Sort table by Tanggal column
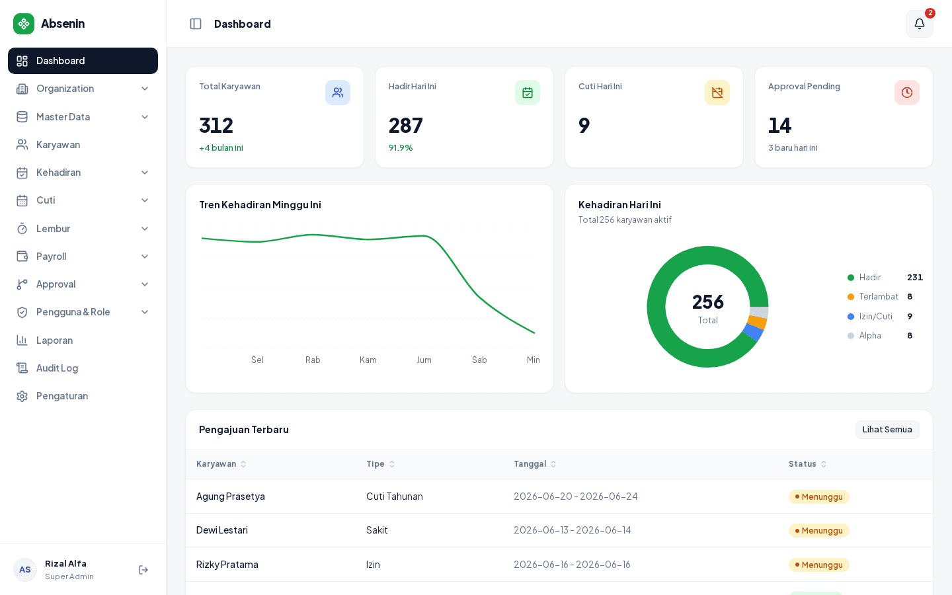The height and width of the screenshot is (595, 952). pos(535,464)
